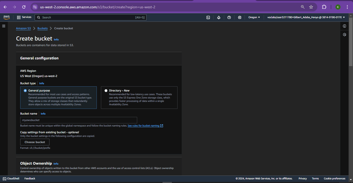Click the external link icon after bucket naming rules
The height and width of the screenshot is (183, 353).
point(161,126)
